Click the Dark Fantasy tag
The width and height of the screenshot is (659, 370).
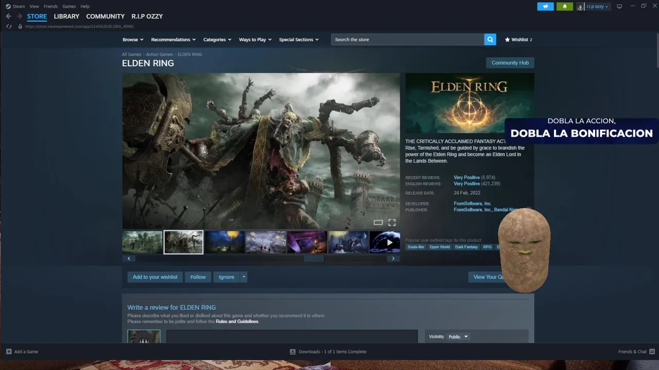coord(466,247)
